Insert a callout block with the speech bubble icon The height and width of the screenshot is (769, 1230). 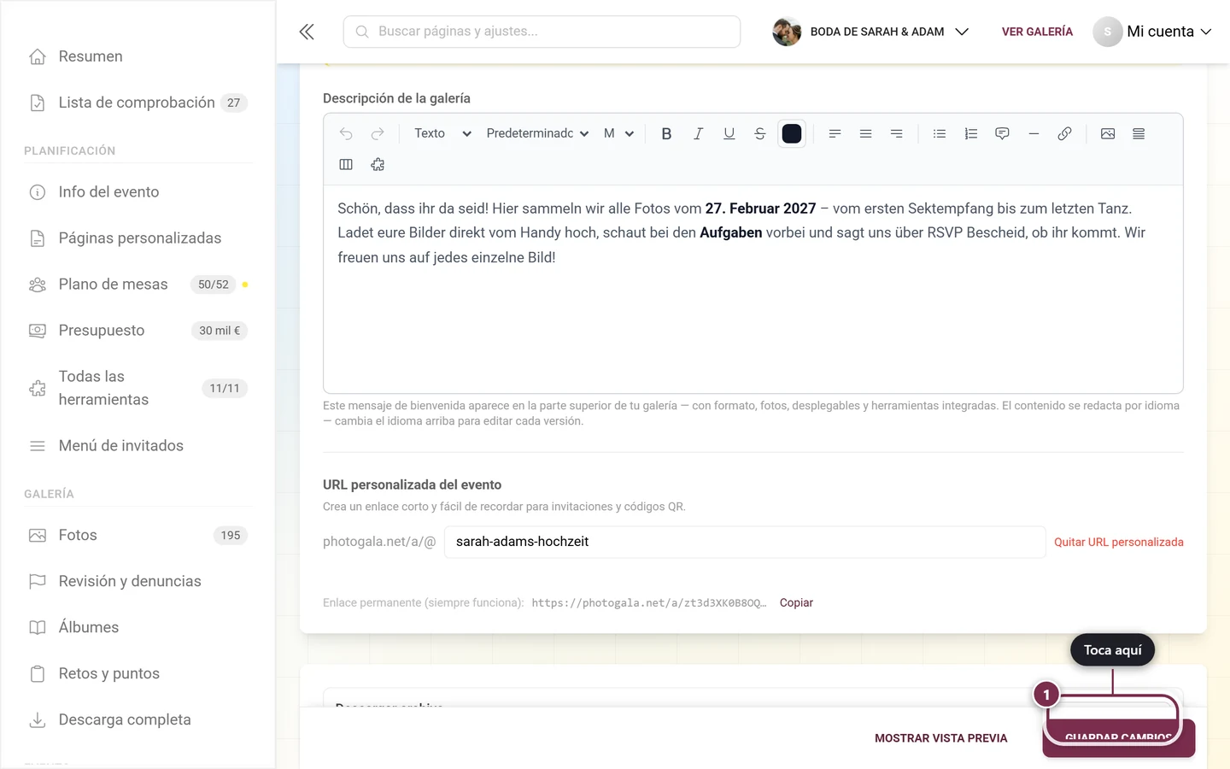click(x=1002, y=133)
